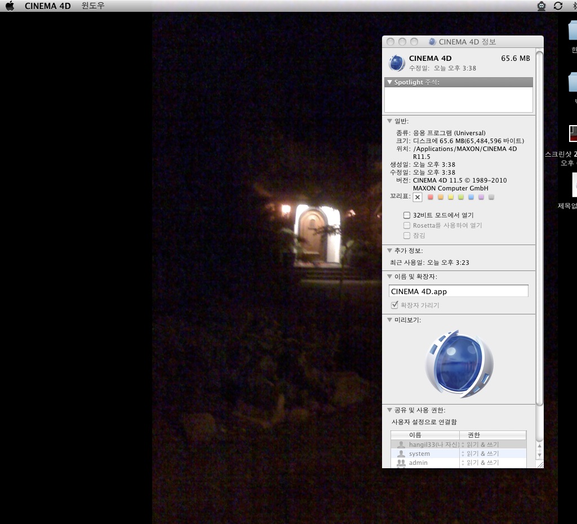
Task: Collapse the 일반 section
Action: [x=390, y=121]
